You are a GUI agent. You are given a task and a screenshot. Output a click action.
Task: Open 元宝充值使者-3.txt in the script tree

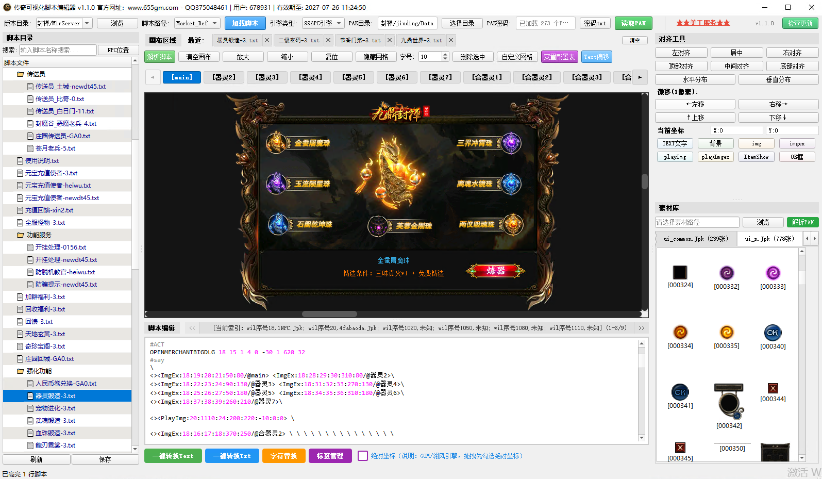click(x=51, y=173)
